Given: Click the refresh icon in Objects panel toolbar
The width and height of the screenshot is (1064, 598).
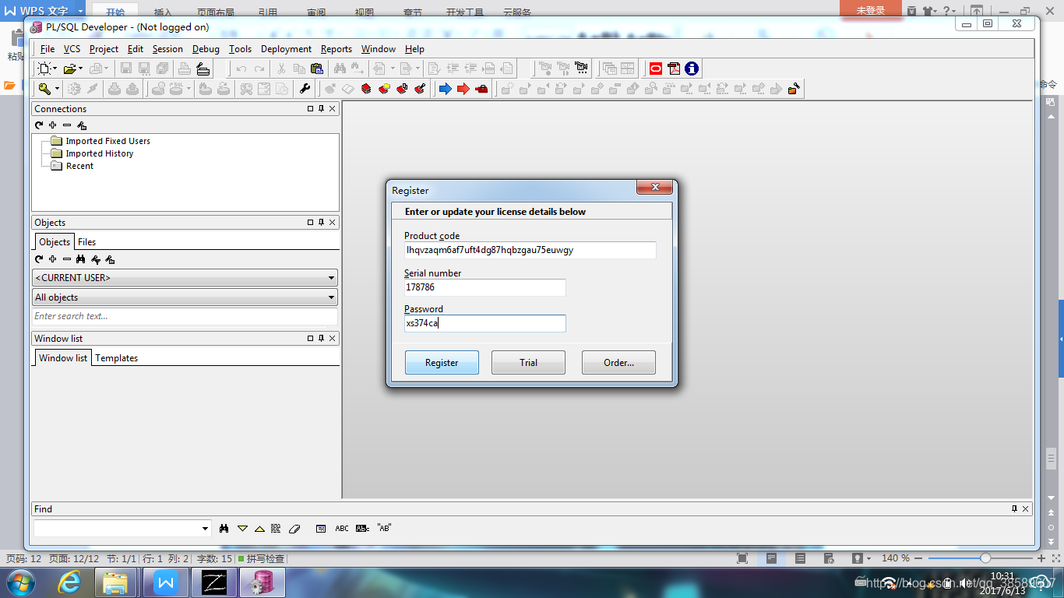Looking at the screenshot, I should tap(39, 259).
